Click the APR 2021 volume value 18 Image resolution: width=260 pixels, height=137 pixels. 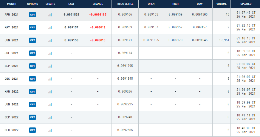coord(227,14)
